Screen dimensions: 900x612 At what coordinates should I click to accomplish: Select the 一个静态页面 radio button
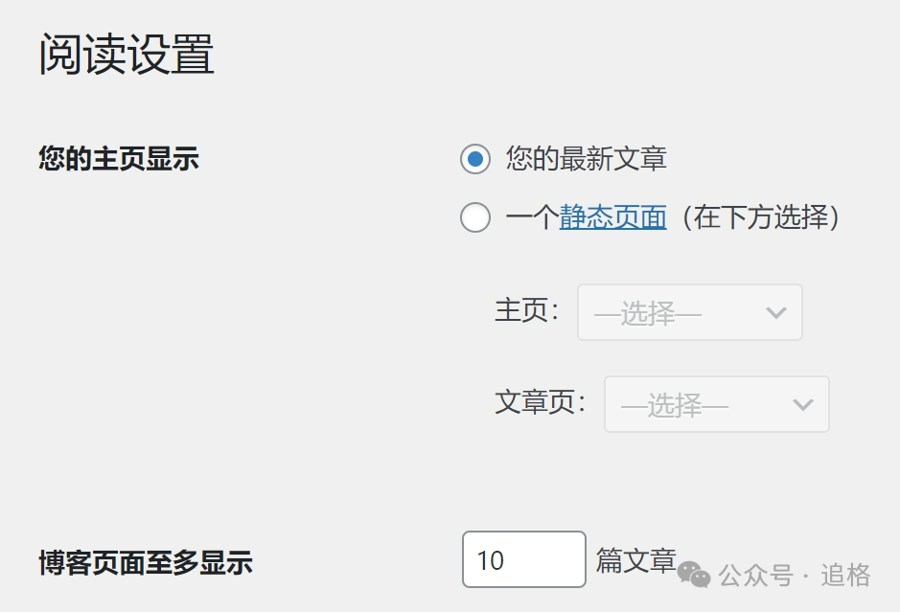click(x=475, y=217)
